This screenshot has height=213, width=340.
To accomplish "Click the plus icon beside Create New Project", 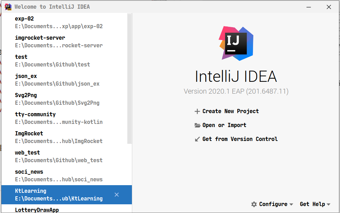I will pos(197,111).
